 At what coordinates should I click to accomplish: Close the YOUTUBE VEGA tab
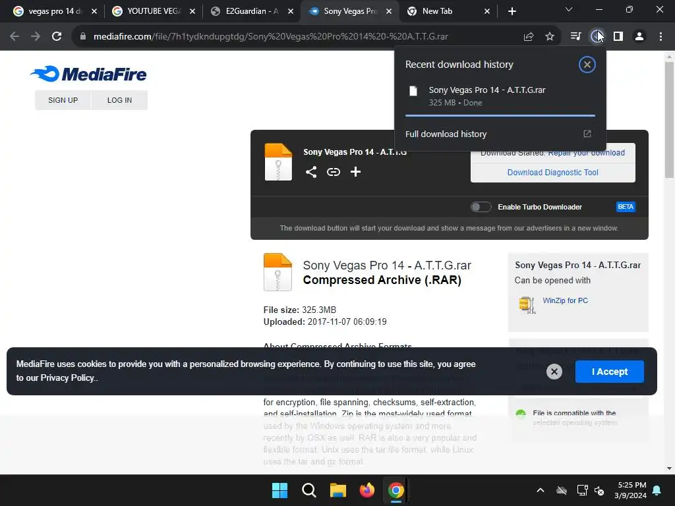192,12
